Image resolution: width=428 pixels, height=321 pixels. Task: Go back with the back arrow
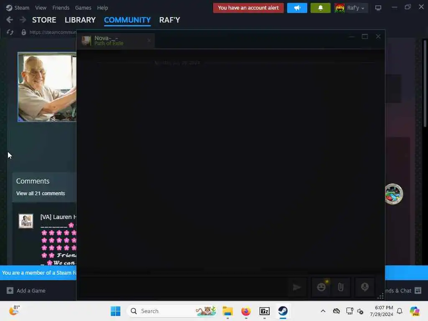pyautogui.click(x=10, y=20)
